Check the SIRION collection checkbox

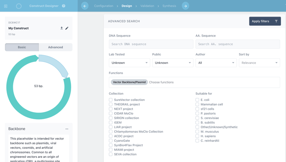(x=111, y=118)
